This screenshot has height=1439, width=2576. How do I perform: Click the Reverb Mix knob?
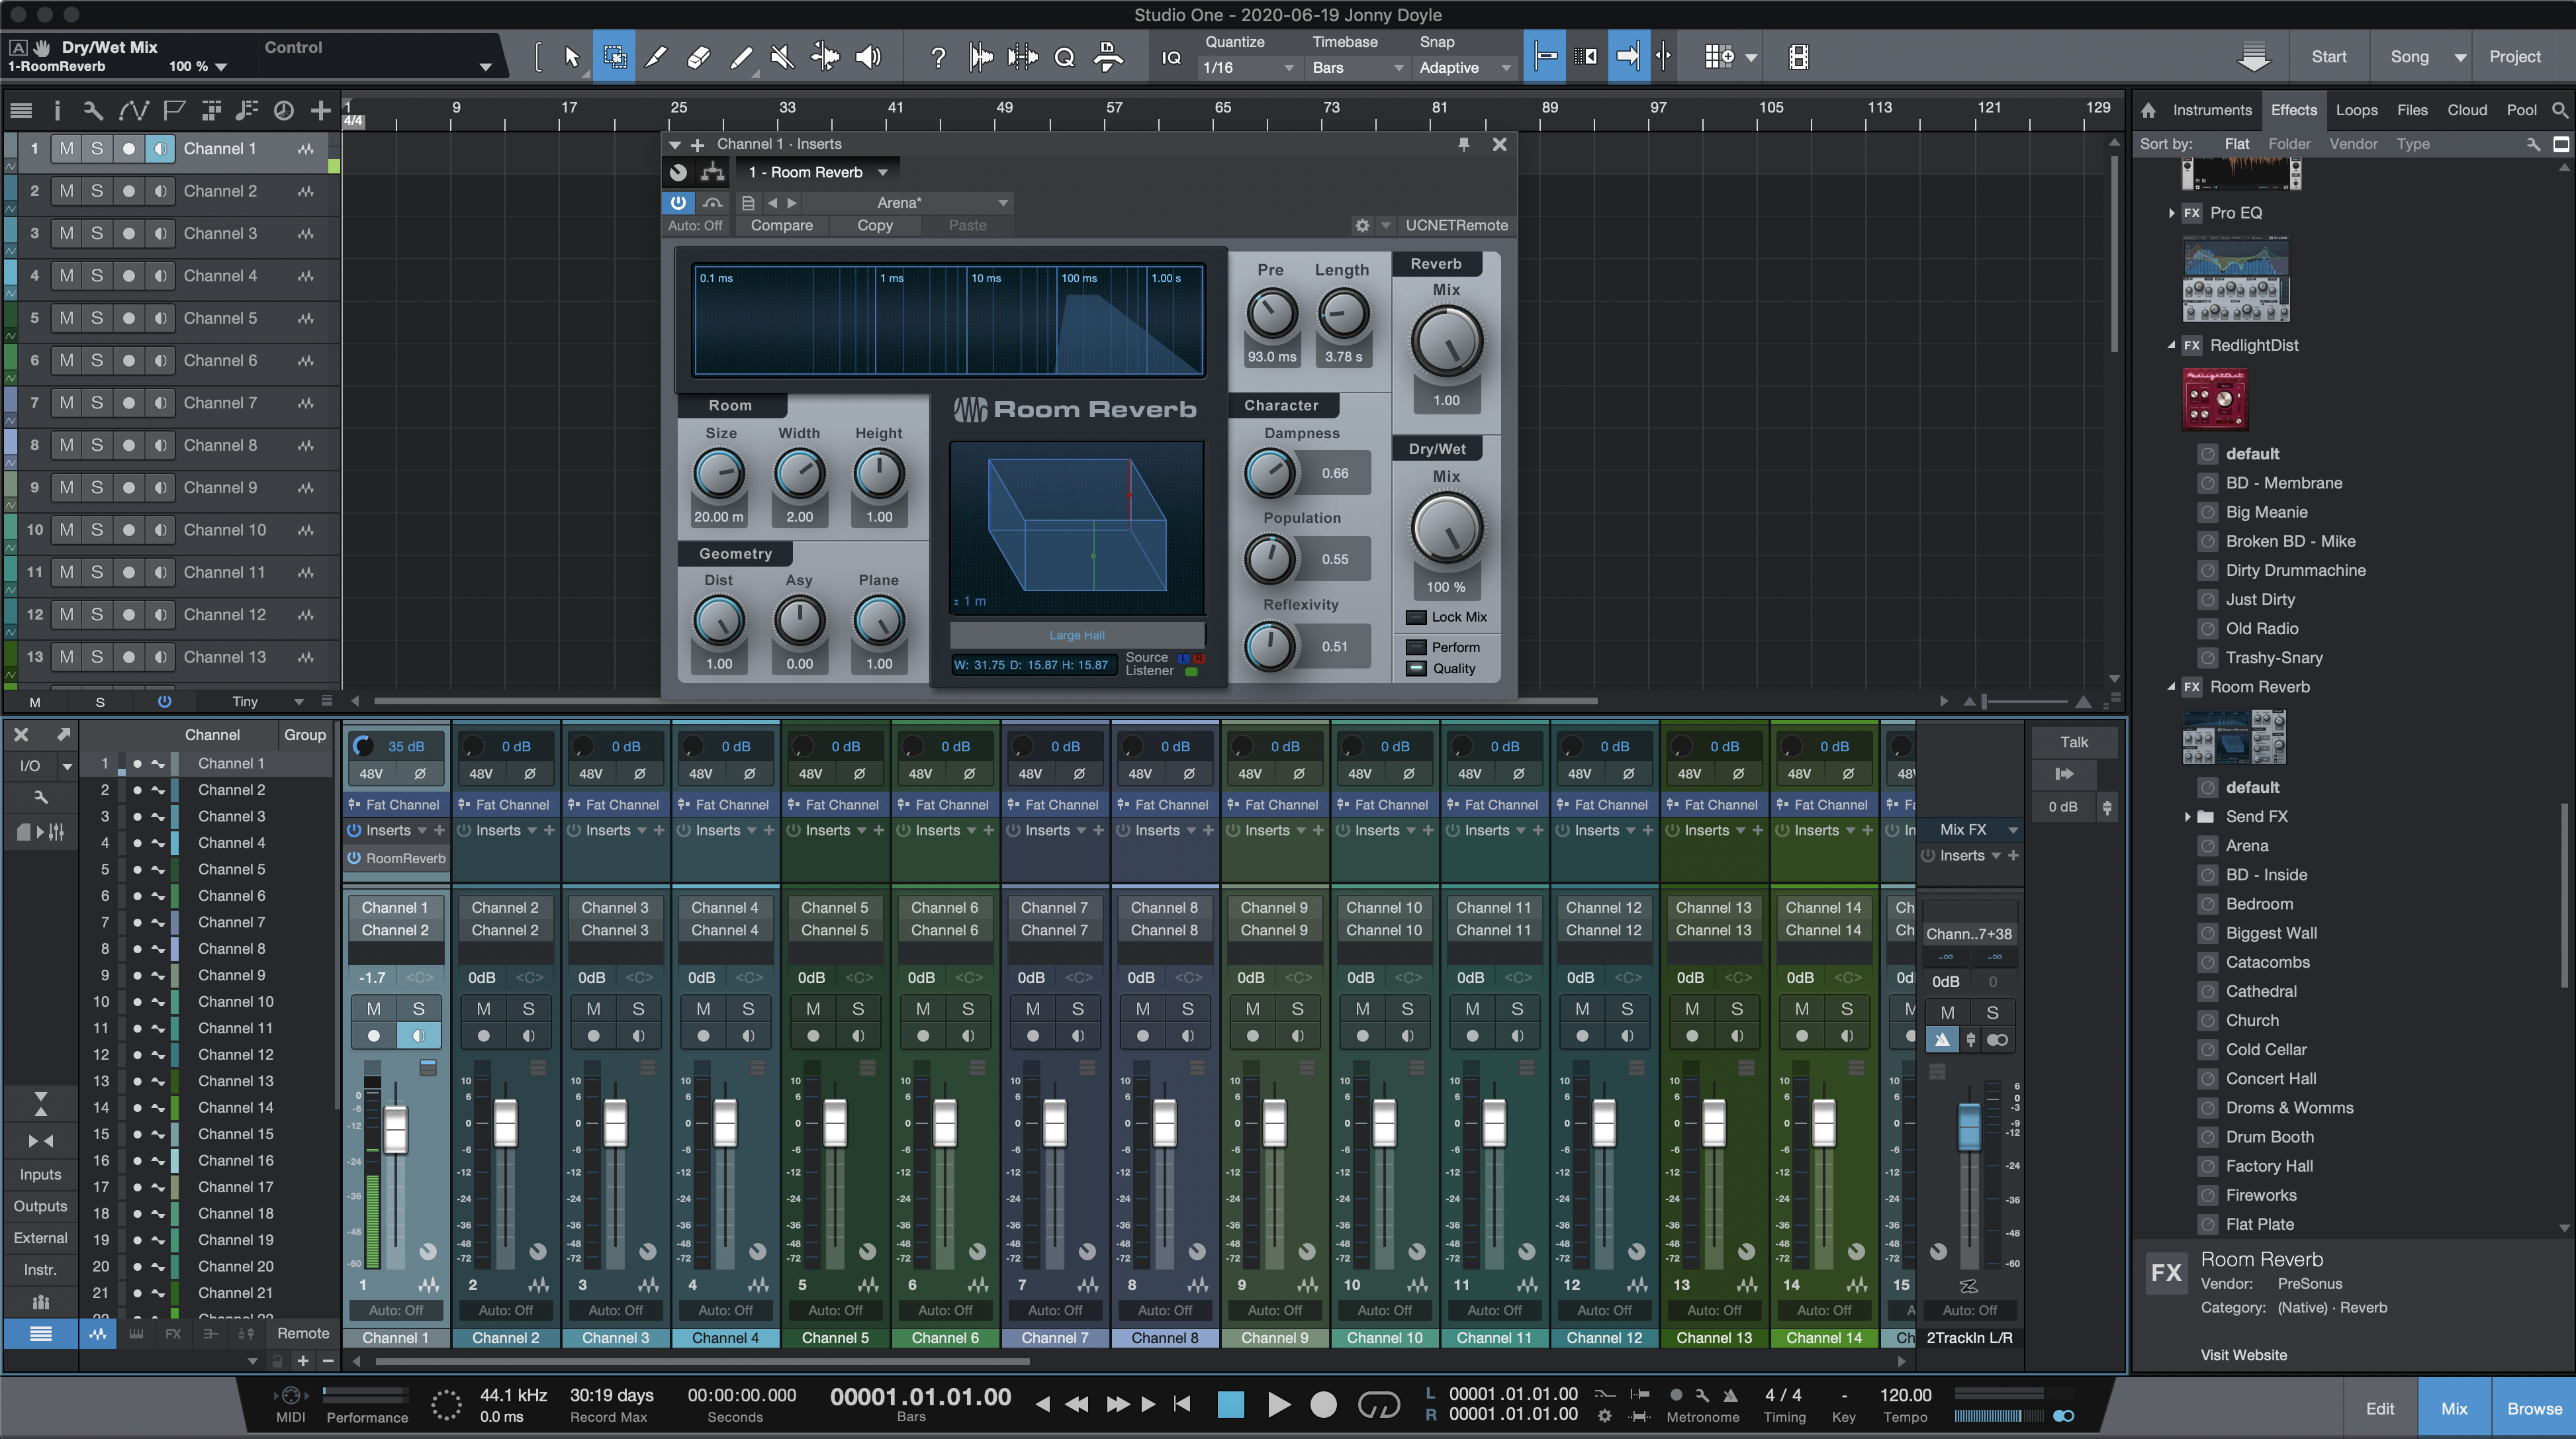pos(1446,340)
